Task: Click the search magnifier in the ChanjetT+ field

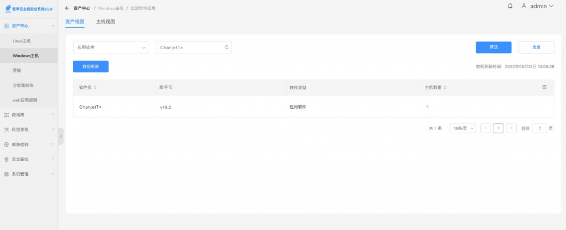Action: 227,47
